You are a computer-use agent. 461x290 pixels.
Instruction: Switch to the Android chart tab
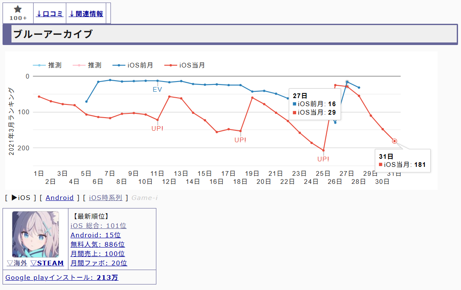click(59, 198)
